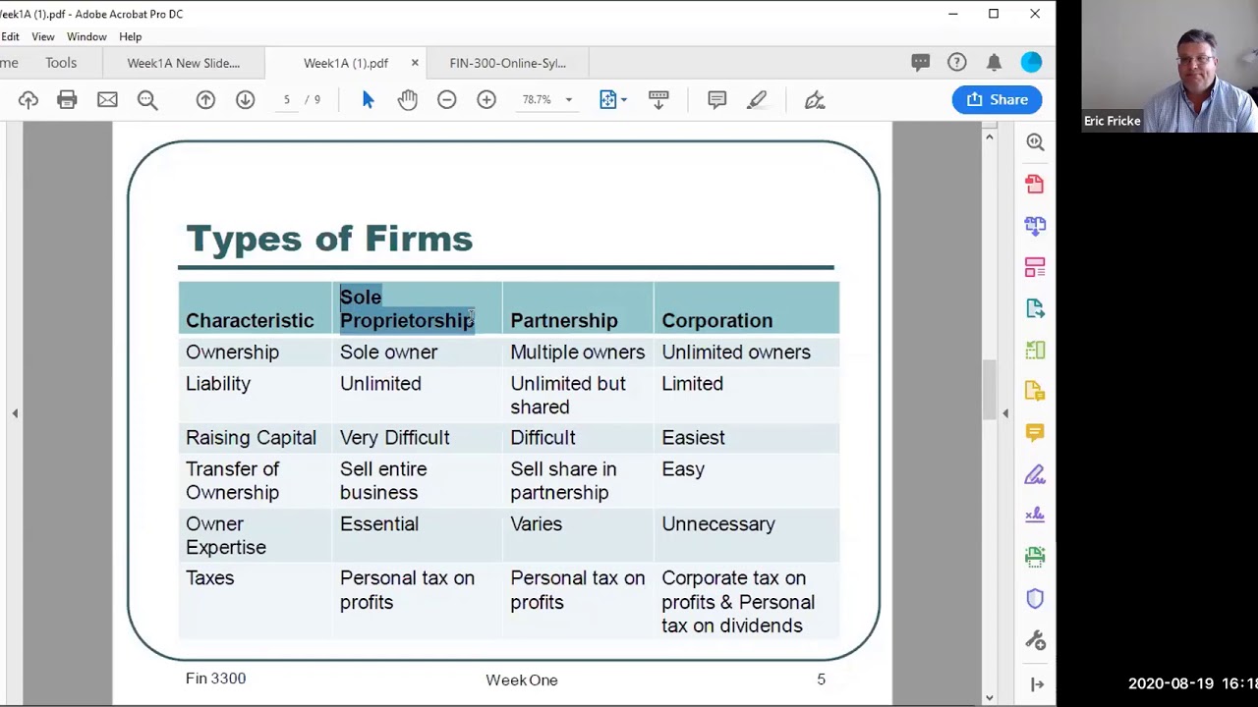Click the 'Partnership' column header
Image resolution: width=1258 pixels, height=707 pixels.
pyautogui.click(x=564, y=320)
